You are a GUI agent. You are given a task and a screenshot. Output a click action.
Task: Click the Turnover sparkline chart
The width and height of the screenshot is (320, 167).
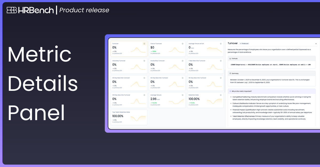(x=138, y=50)
